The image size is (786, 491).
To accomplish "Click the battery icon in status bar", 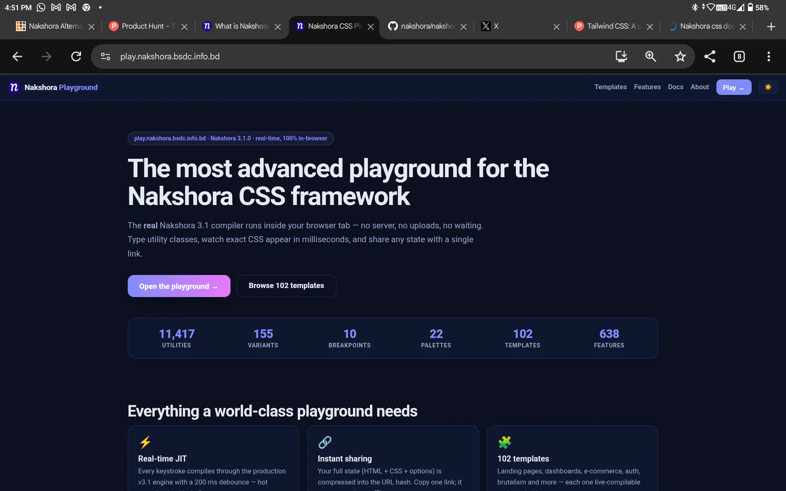I will [750, 7].
